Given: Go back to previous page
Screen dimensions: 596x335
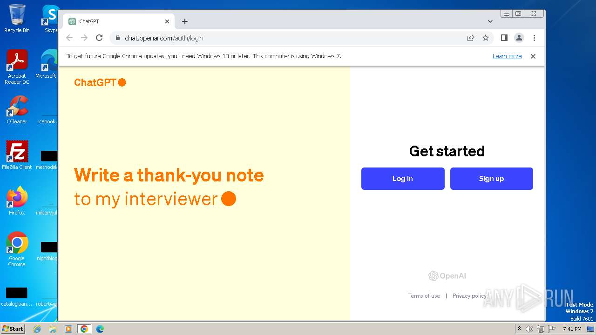Looking at the screenshot, I should 69,38.
